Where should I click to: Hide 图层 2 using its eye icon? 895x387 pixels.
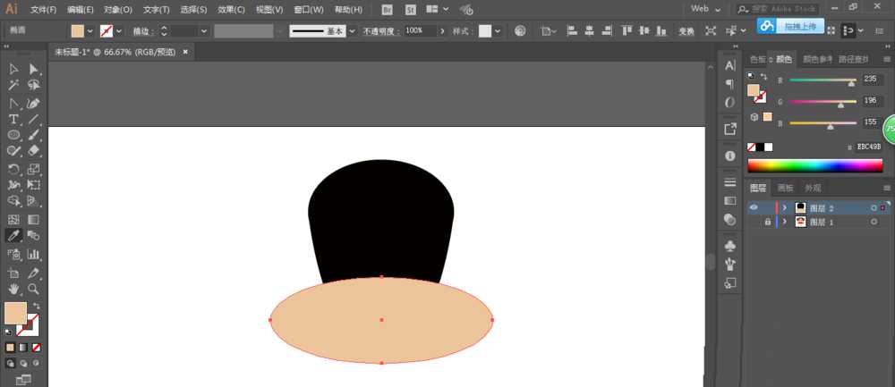pos(754,207)
